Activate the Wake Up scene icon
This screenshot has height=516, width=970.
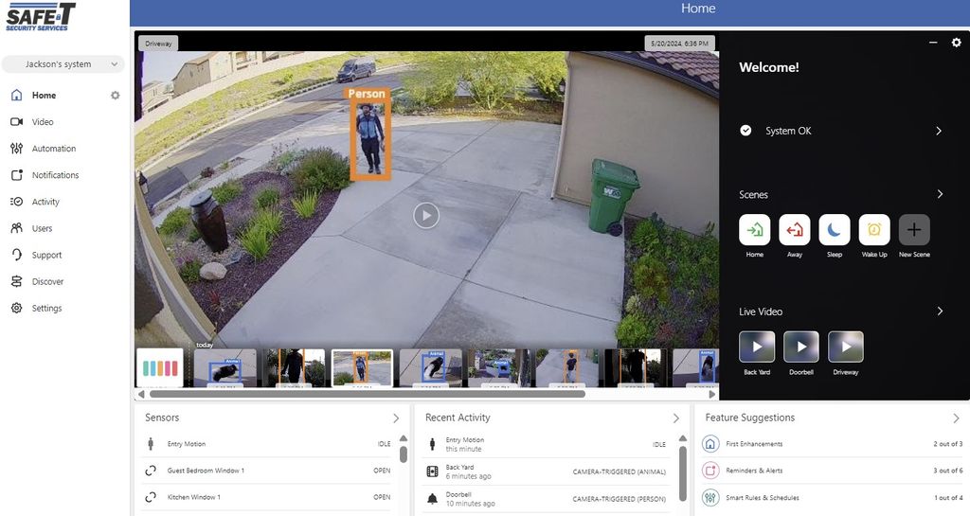(x=874, y=230)
